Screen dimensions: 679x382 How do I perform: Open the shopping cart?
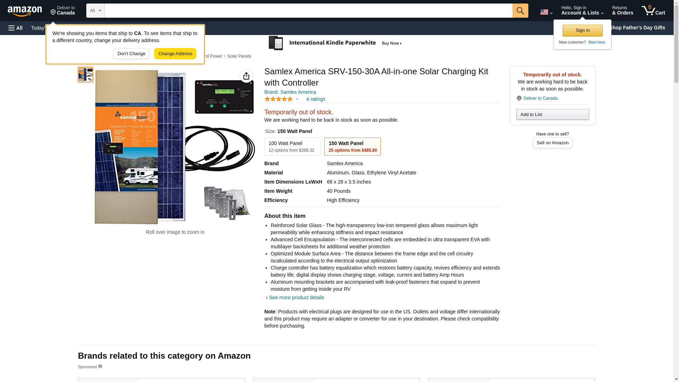pos(653,11)
